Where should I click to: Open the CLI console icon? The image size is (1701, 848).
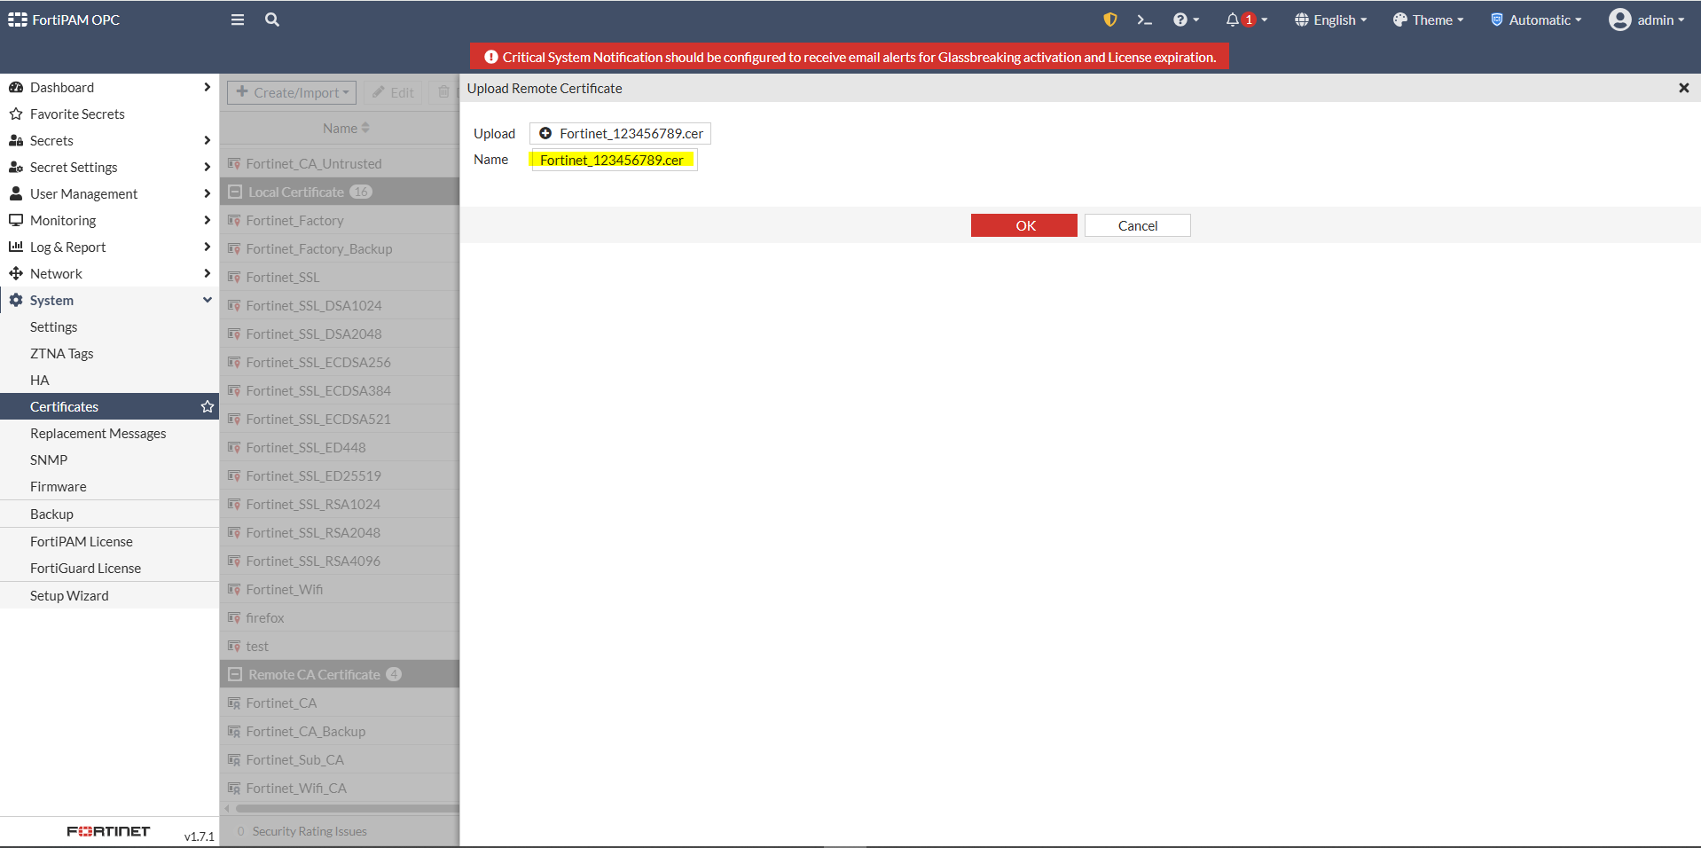tap(1144, 20)
